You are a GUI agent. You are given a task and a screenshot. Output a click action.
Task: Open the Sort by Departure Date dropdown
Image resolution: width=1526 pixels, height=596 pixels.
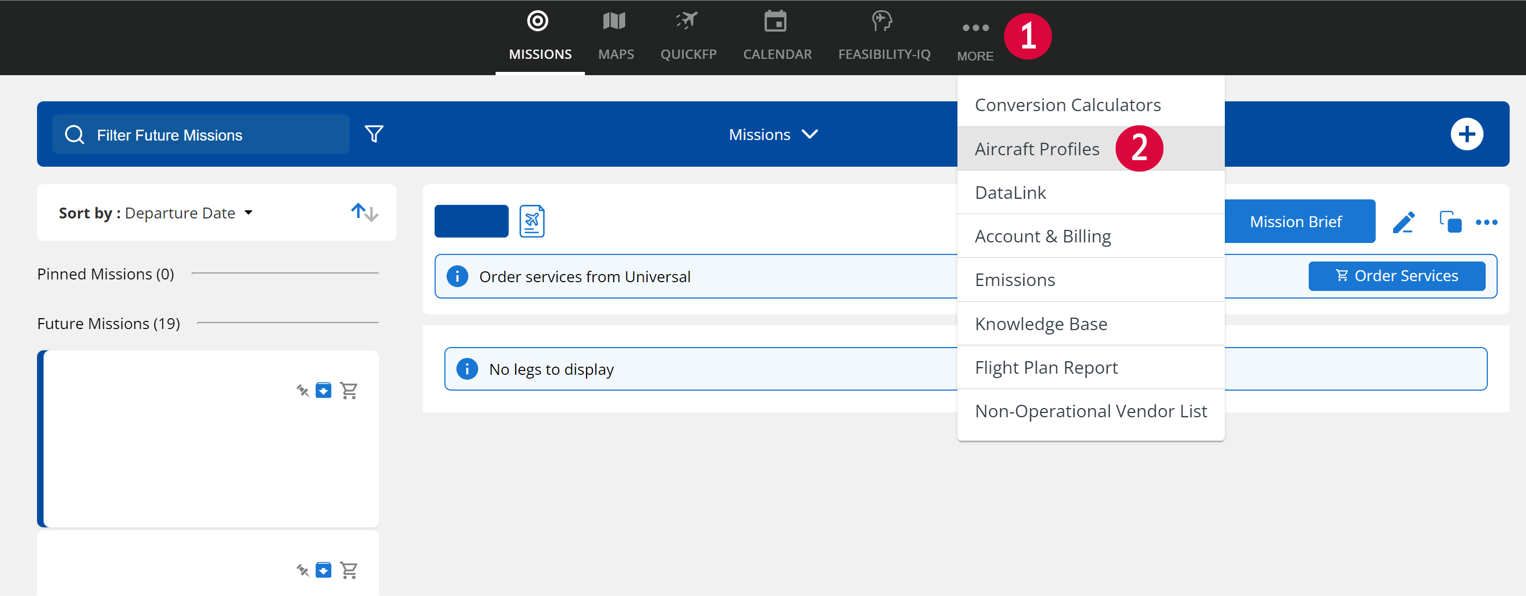[x=156, y=212]
